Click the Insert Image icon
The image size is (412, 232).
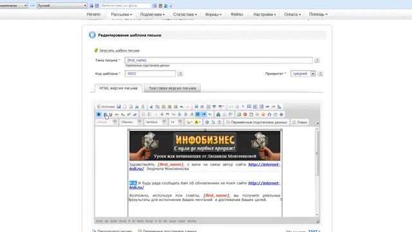coord(239,115)
